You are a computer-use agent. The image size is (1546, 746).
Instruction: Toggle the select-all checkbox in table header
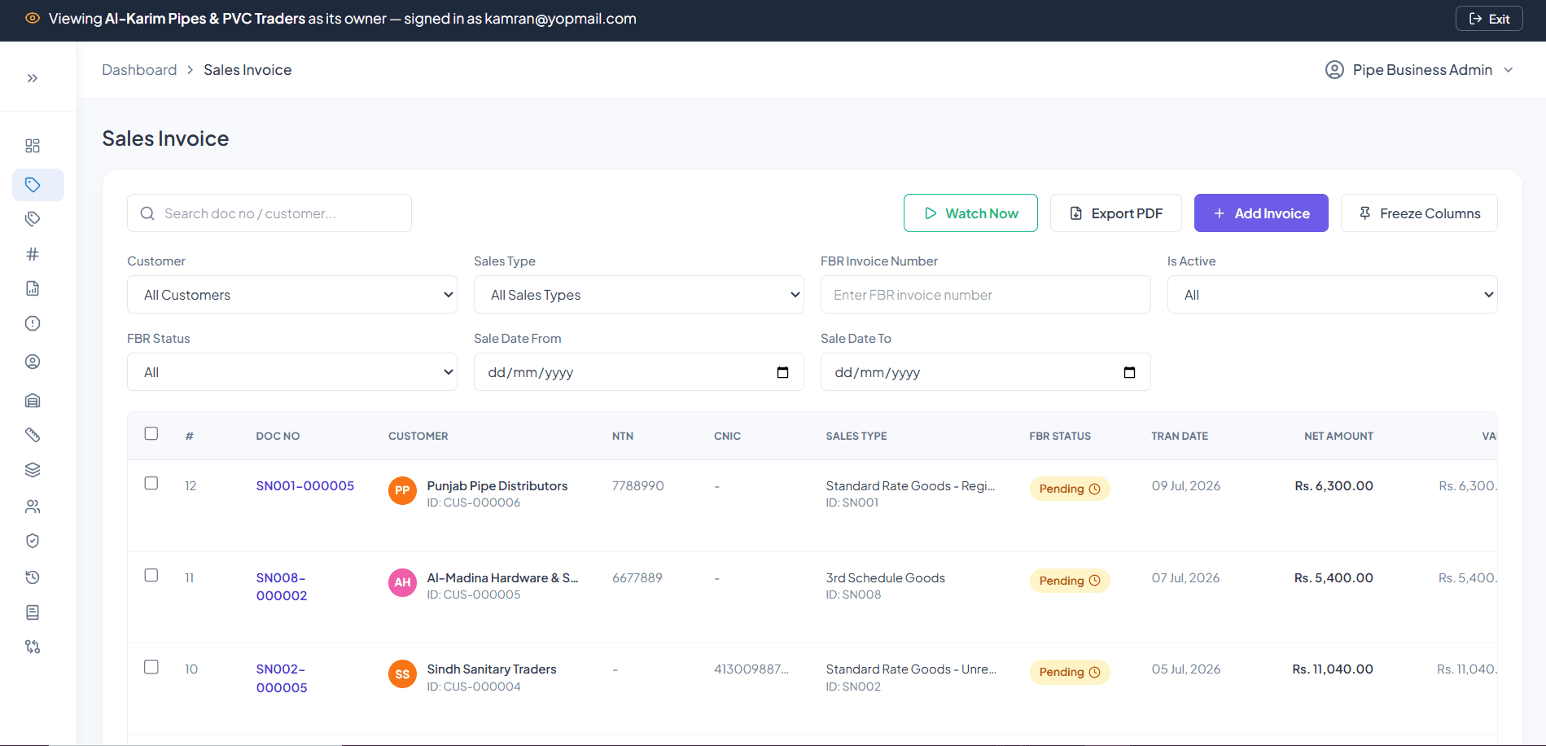point(151,433)
